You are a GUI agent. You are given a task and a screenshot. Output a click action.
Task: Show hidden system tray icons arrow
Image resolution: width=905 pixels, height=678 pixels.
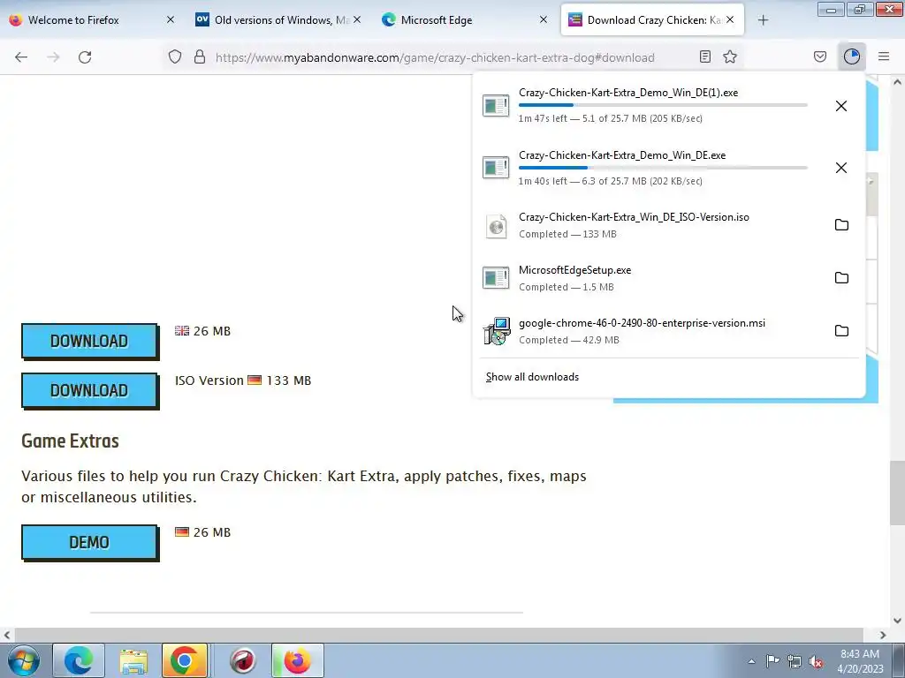(751, 661)
